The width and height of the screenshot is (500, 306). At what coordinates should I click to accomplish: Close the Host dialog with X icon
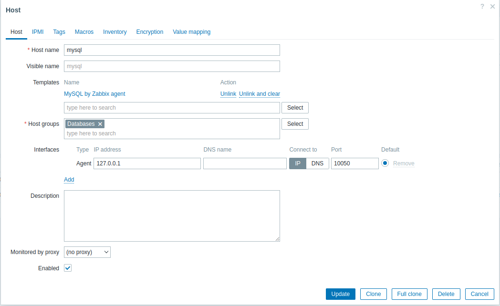[x=492, y=6]
